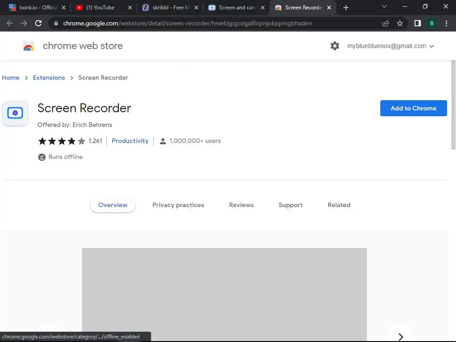
Task: Open web store settings gear
Action: [335, 46]
